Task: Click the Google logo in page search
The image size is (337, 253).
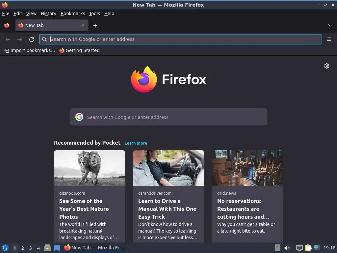Action: [x=79, y=117]
